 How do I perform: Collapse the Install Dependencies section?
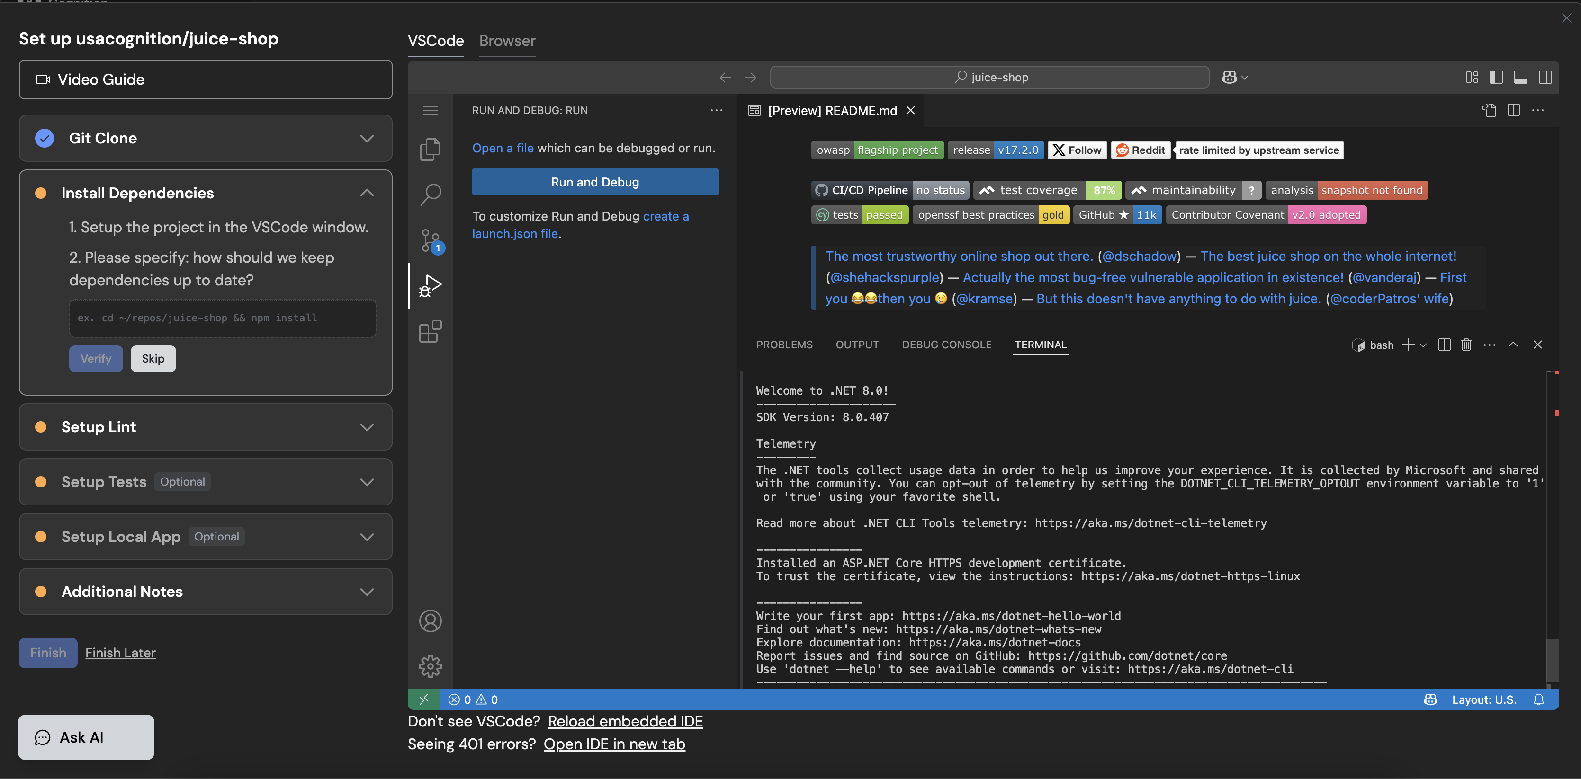point(367,193)
